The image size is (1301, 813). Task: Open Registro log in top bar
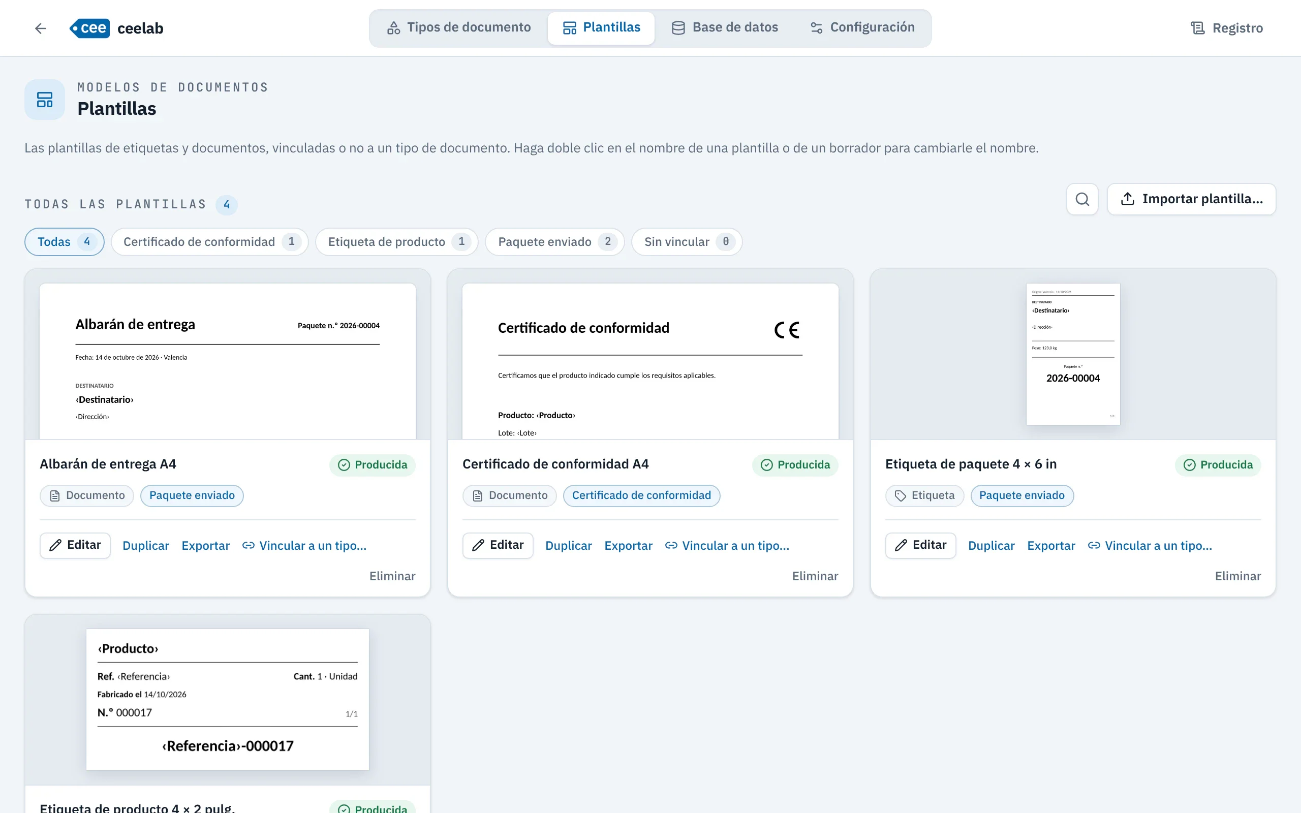[1227, 28]
